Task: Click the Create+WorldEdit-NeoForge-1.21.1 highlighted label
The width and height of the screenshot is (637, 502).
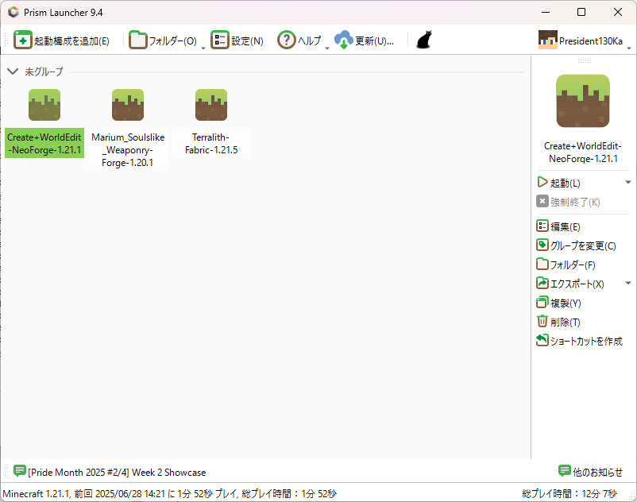Action: (x=44, y=143)
